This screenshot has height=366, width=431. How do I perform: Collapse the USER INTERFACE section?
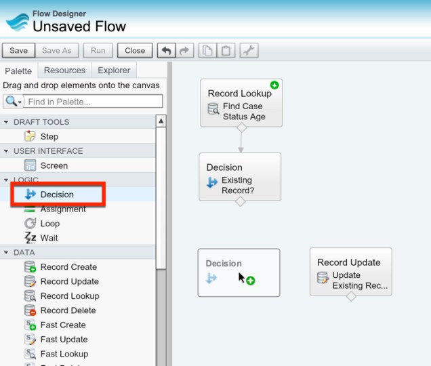click(x=7, y=151)
